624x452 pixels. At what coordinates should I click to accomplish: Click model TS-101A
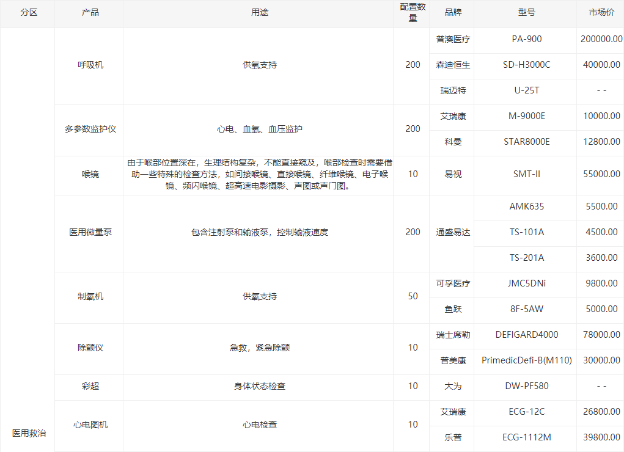(526, 232)
